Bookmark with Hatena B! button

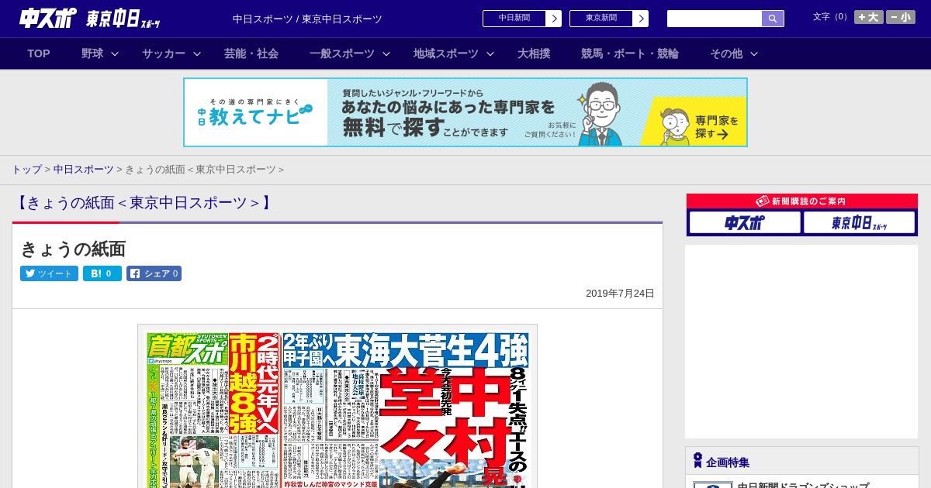click(102, 273)
